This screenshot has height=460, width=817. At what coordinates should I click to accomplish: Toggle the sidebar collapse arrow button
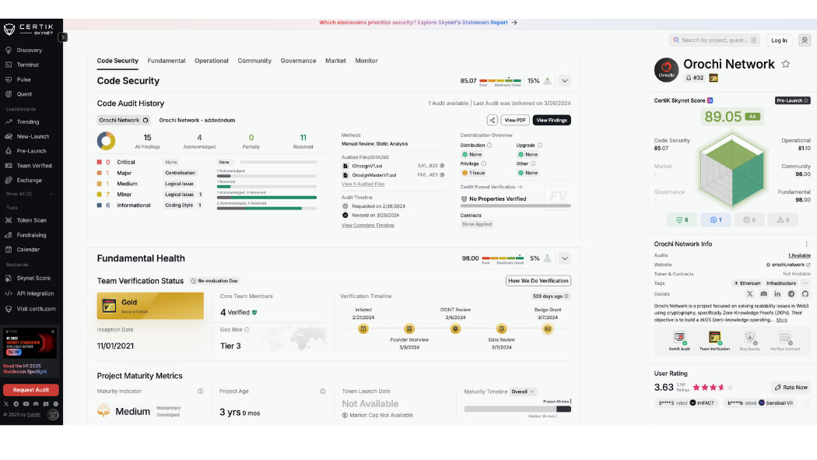(x=63, y=37)
